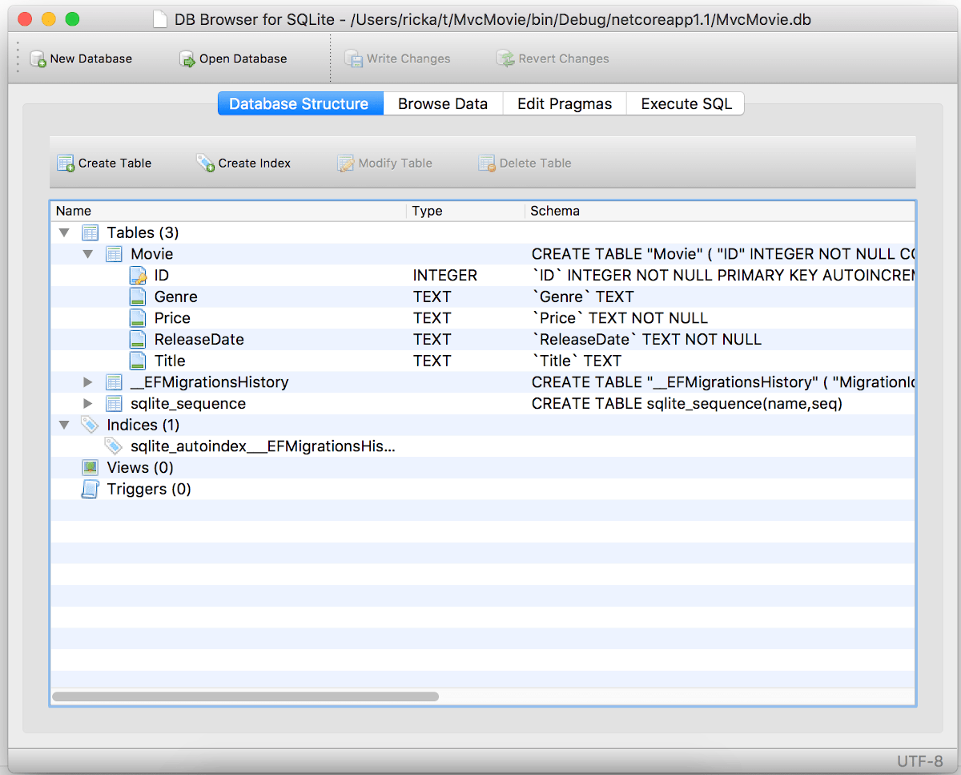Select the Genre row in the tree
This screenshot has width=961, height=775.
175,297
